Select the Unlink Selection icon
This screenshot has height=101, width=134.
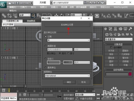tap(9, 15)
